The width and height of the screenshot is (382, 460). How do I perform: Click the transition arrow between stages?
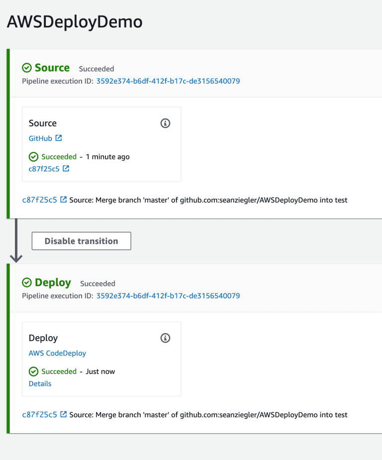(x=16, y=241)
